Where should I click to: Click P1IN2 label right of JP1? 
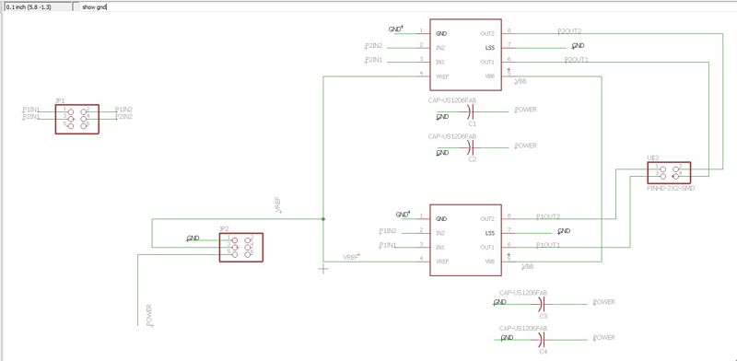coord(123,109)
